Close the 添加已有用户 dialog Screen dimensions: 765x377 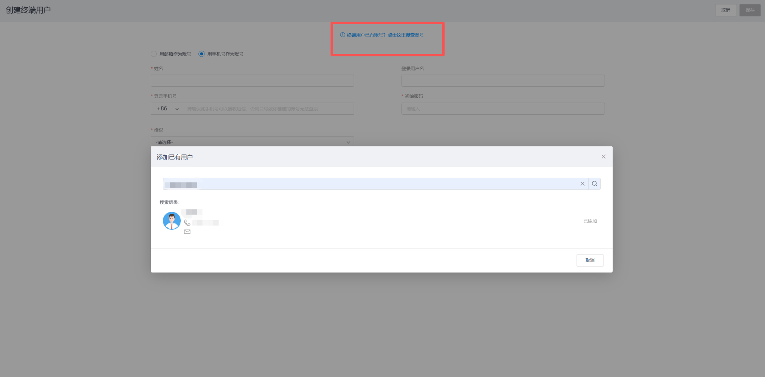click(x=603, y=157)
